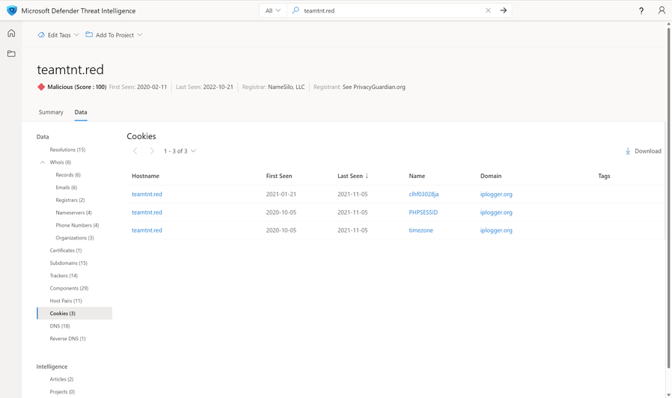The image size is (672, 398).
Task: Click the Defender shield logo icon
Action: 11,10
